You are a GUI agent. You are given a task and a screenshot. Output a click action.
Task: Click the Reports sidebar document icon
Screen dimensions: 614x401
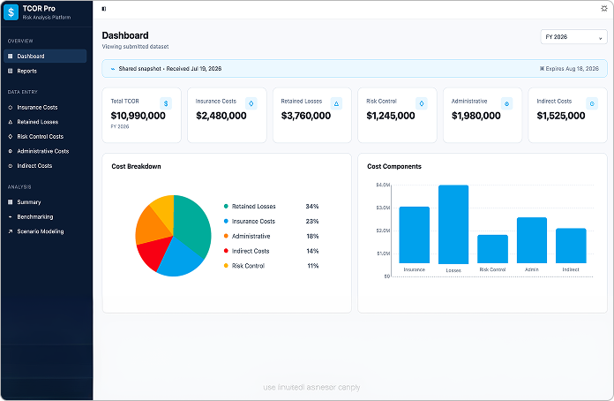[11, 71]
